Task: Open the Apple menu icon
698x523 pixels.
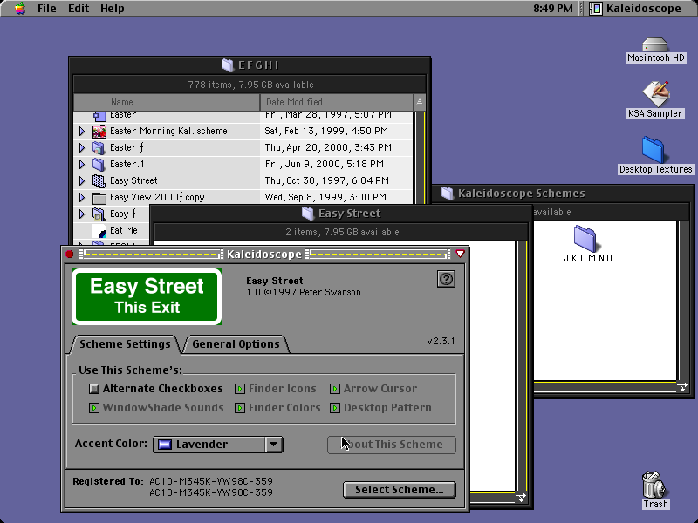Action: 19,9
